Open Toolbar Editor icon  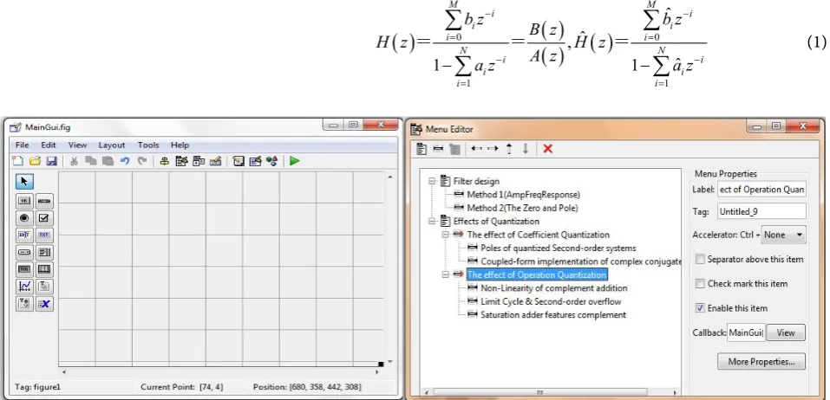click(x=215, y=161)
